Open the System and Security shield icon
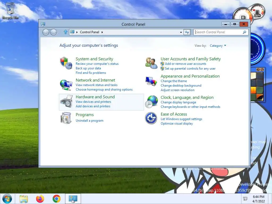The height and width of the screenshot is (204, 272). (66, 63)
